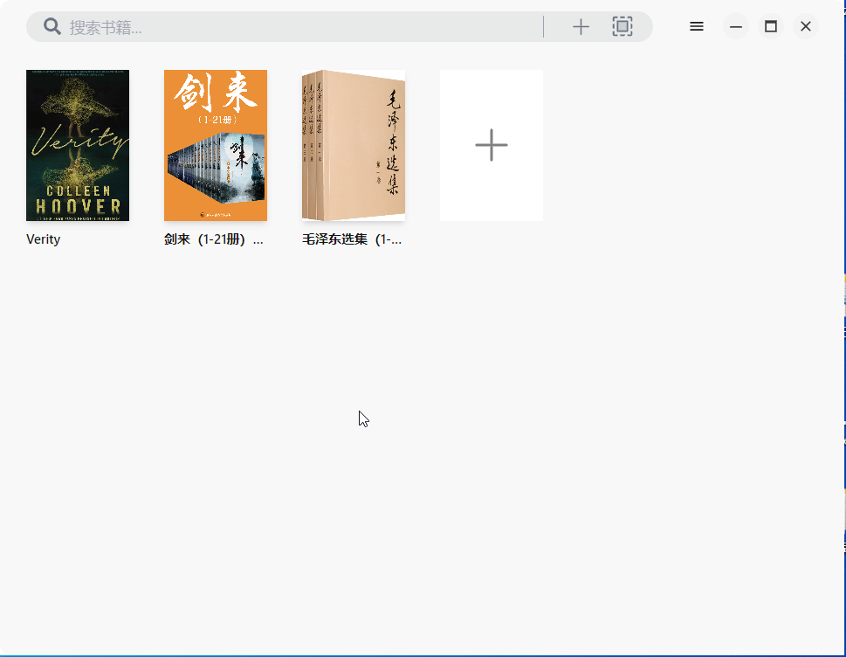Screen dimensions: 846x657
Task: Open the Verity book cover
Action: (x=78, y=145)
